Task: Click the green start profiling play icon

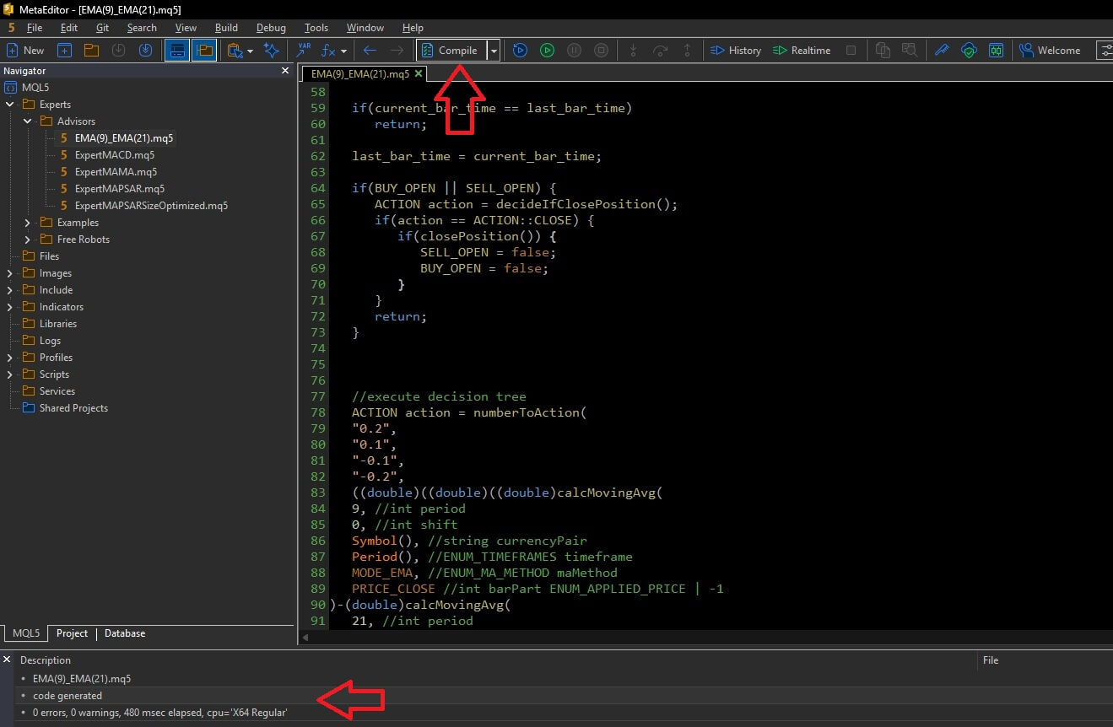Action: point(547,51)
